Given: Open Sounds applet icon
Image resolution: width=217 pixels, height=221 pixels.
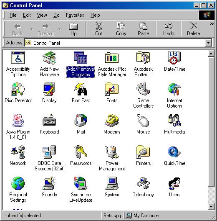Looking at the screenshot, I should tap(49, 183).
